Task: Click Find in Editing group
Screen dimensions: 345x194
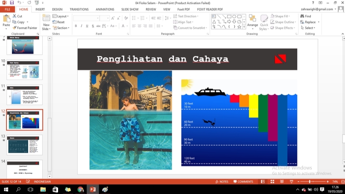Action: click(x=306, y=16)
